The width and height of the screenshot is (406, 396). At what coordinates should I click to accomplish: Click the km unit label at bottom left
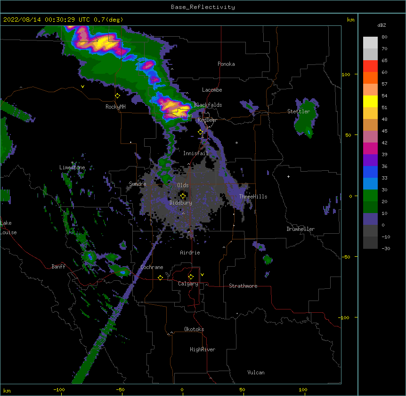point(7,391)
